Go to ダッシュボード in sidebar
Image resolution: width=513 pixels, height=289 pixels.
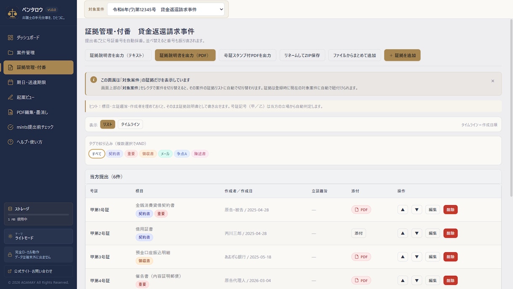click(38, 37)
